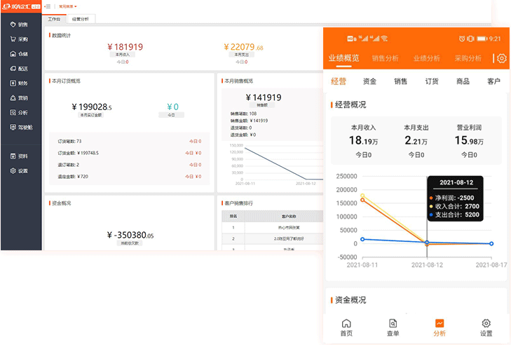This screenshot has width=511, height=345.
Task: Tap the gear icon in mobile header
Action: [x=501, y=59]
